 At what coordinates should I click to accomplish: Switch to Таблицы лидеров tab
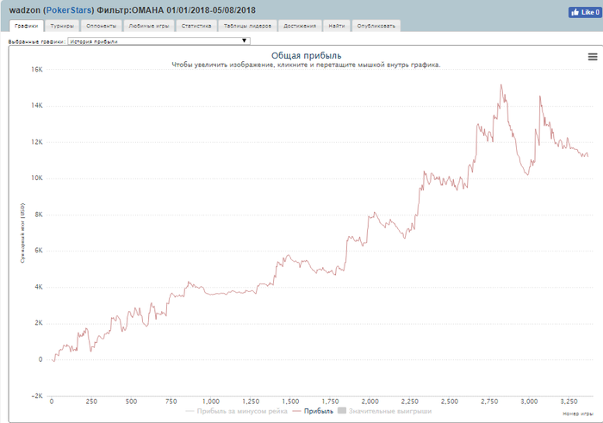pos(247,26)
